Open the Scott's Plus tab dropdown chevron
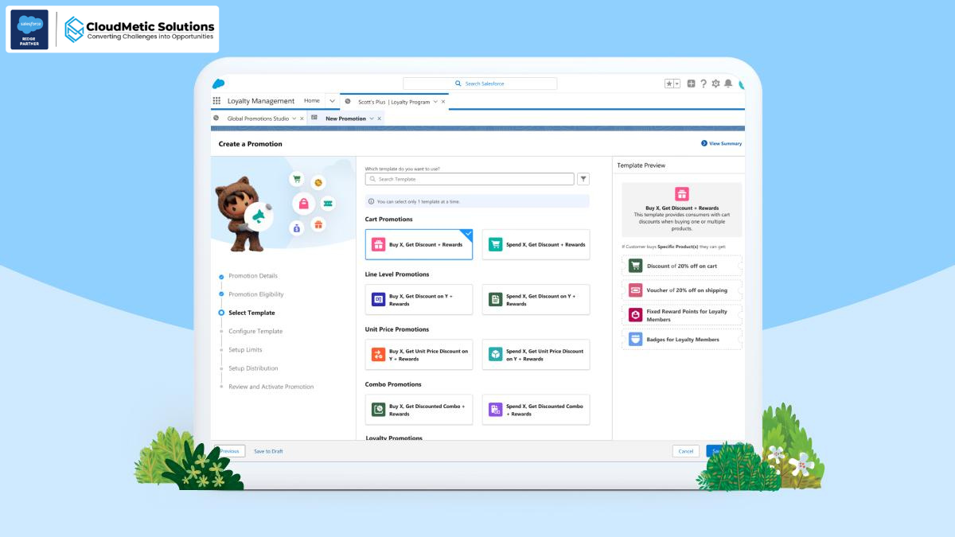 (435, 102)
